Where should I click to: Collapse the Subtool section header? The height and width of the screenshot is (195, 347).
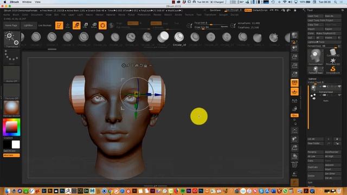[312, 79]
